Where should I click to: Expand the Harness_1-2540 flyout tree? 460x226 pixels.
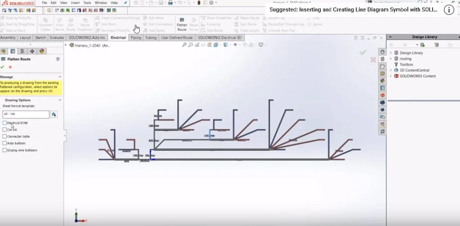[66, 45]
